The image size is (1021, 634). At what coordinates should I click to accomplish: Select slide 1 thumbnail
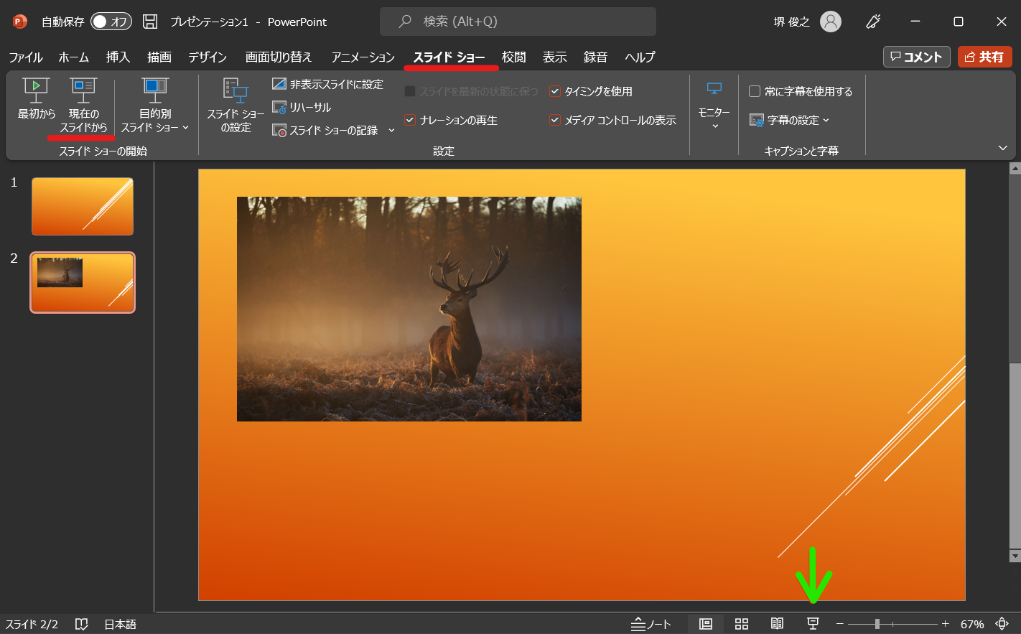pos(83,207)
